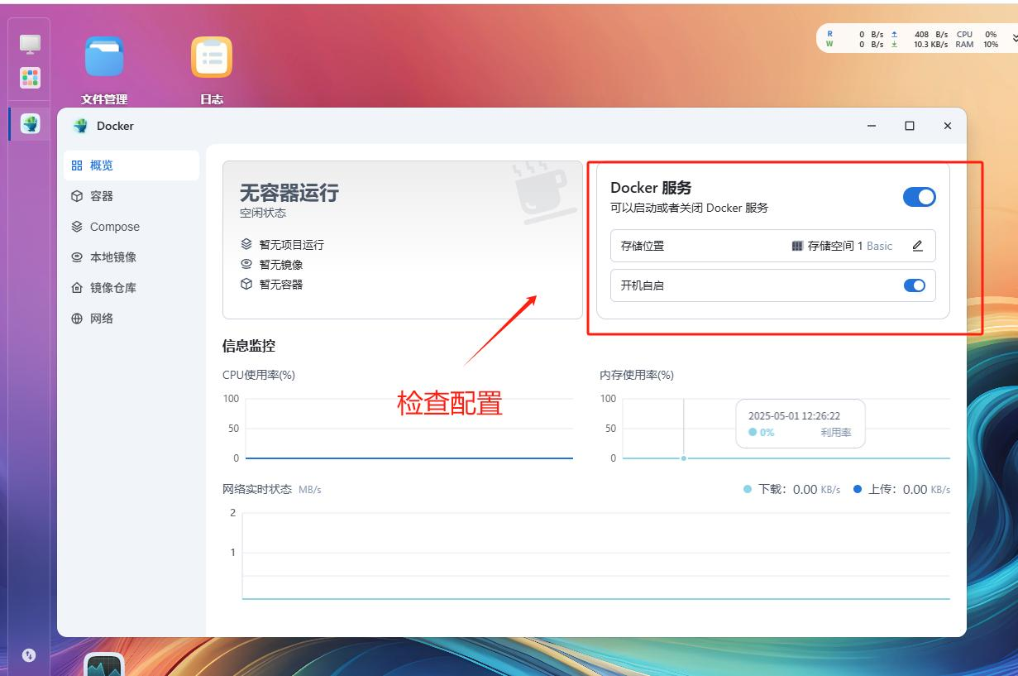Click the 存储位置 label
Screen dimensions: 1018x676
[x=643, y=246]
